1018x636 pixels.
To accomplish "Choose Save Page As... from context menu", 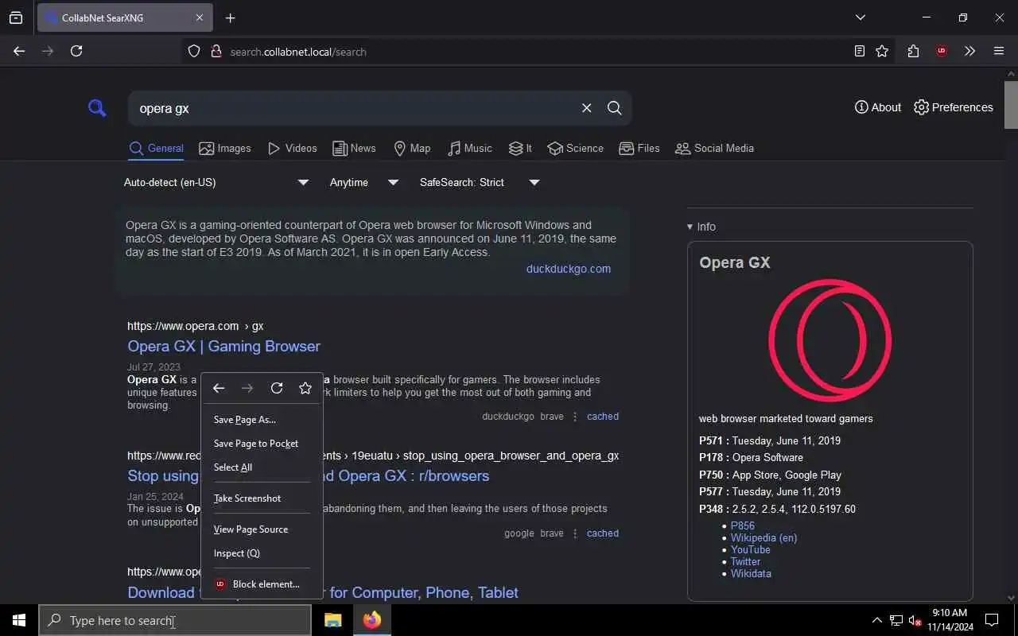I will point(262,420).
